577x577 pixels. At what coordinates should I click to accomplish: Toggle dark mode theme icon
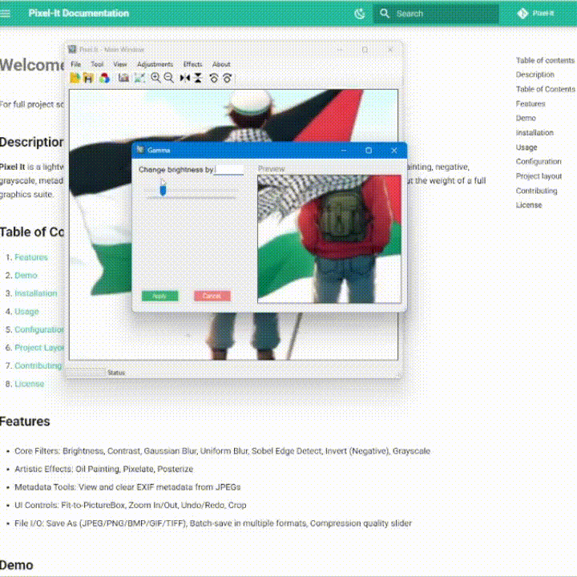pos(360,14)
